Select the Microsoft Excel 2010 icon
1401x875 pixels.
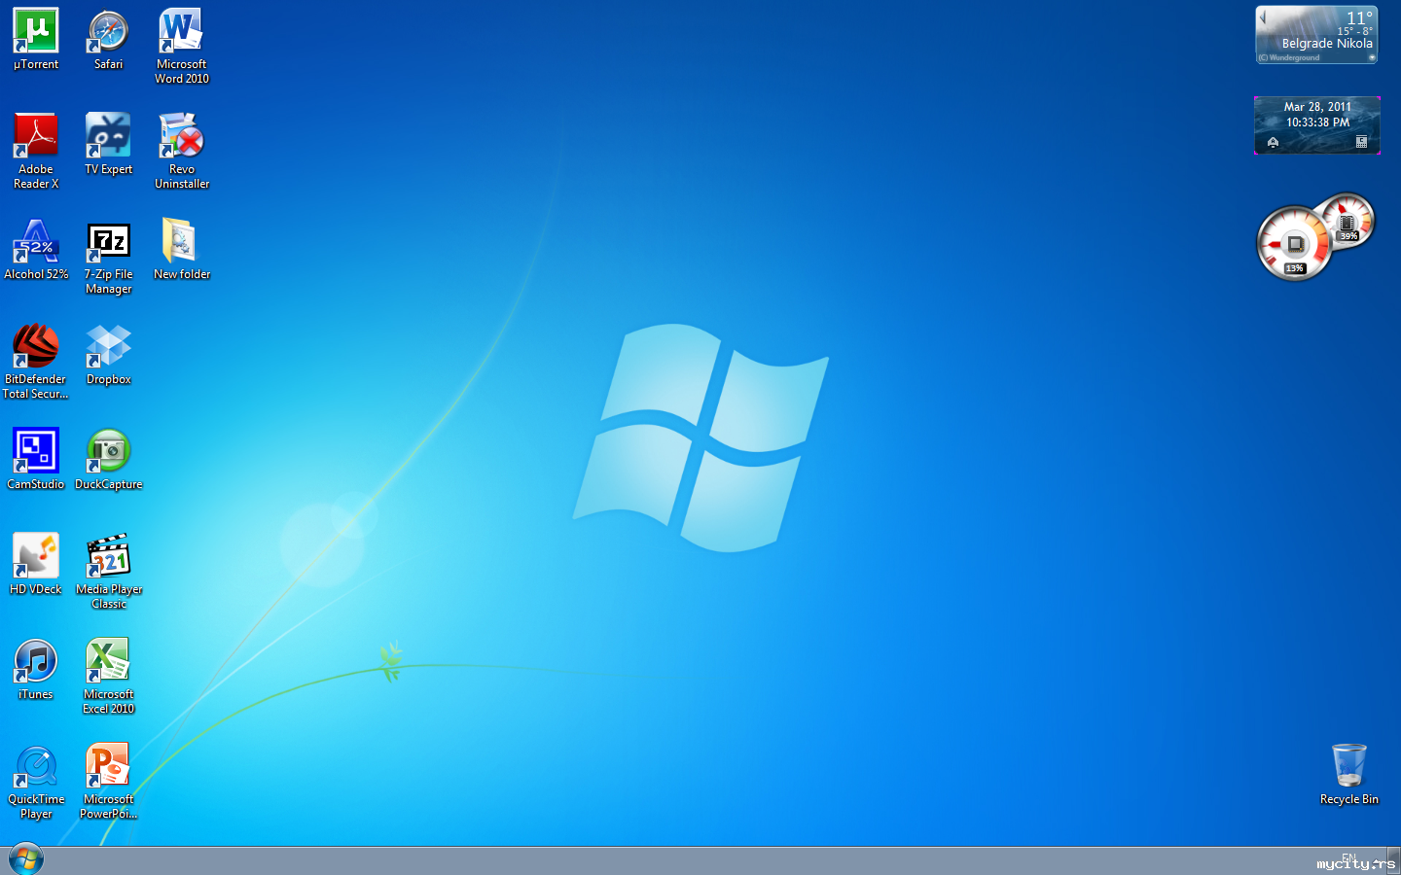(x=108, y=676)
